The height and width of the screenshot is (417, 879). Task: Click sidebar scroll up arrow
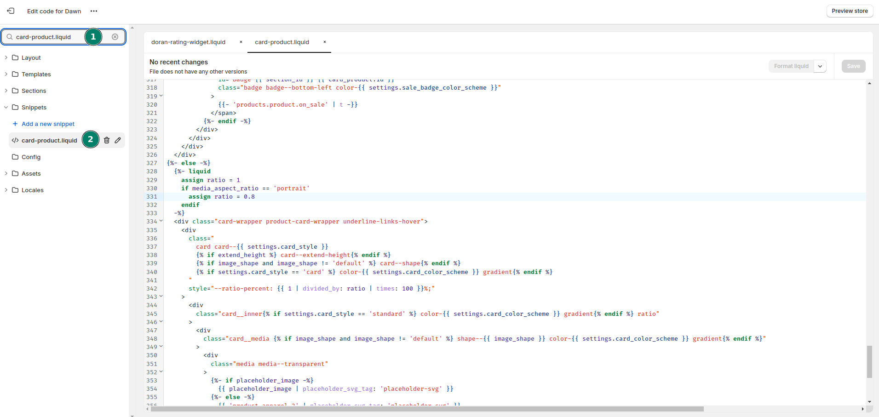[132, 28]
